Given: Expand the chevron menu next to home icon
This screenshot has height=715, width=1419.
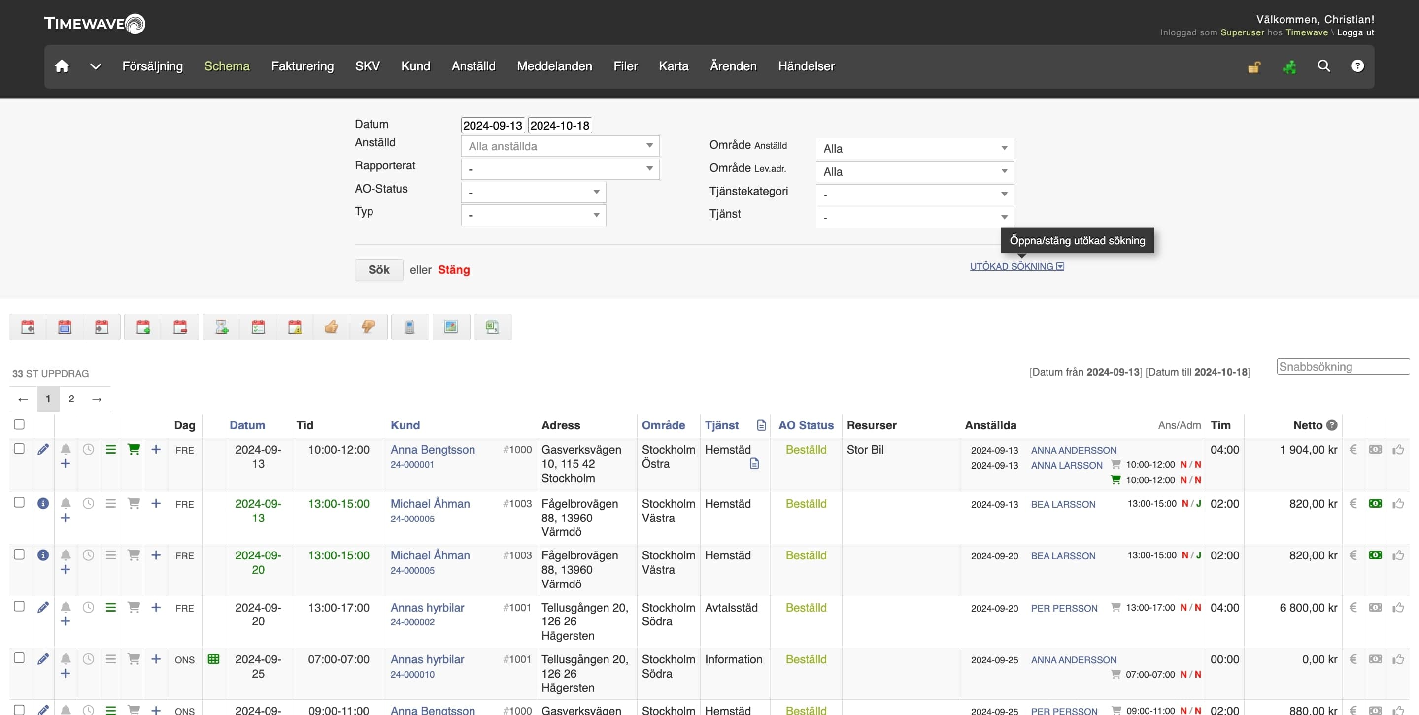Looking at the screenshot, I should click(95, 66).
